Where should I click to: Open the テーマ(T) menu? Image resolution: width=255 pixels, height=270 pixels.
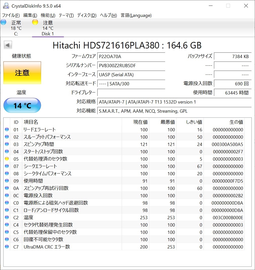(x=66, y=15)
